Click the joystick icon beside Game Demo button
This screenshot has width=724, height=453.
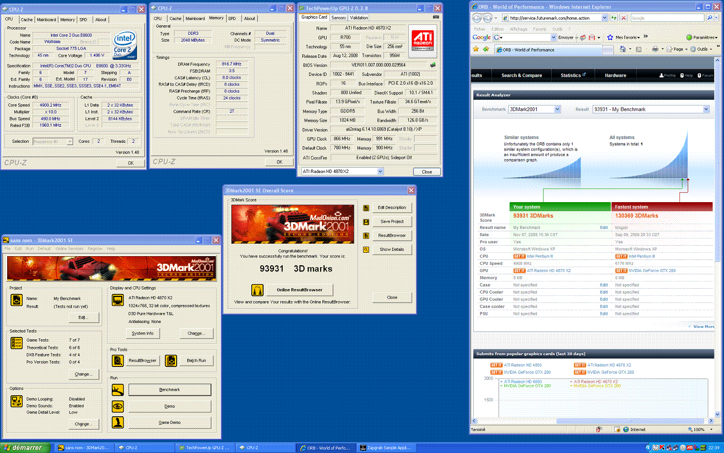click(x=117, y=422)
